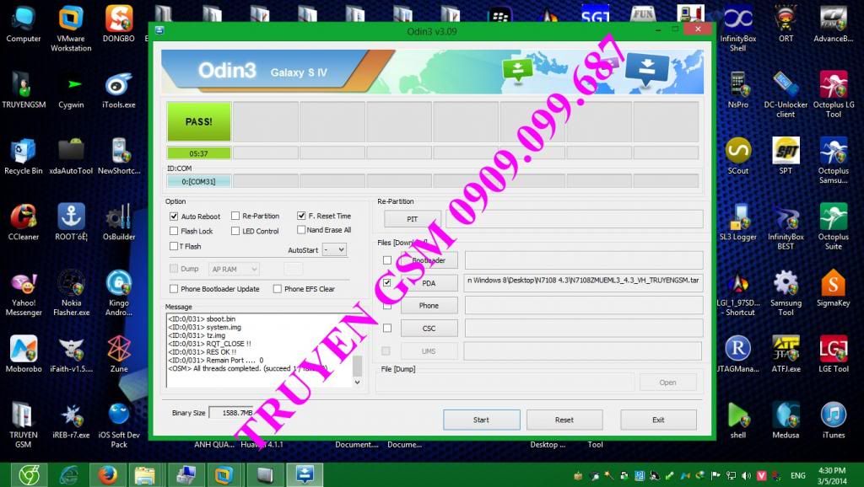Enable Phone Bootloader Update

tap(174, 288)
